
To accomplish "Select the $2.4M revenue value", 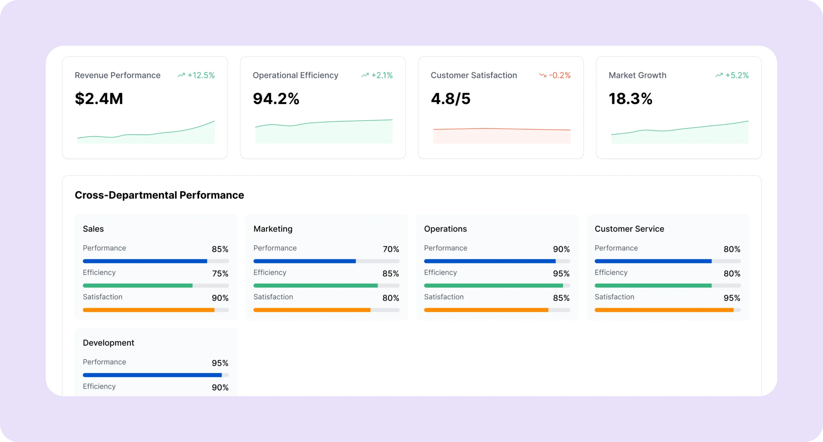I will [99, 99].
